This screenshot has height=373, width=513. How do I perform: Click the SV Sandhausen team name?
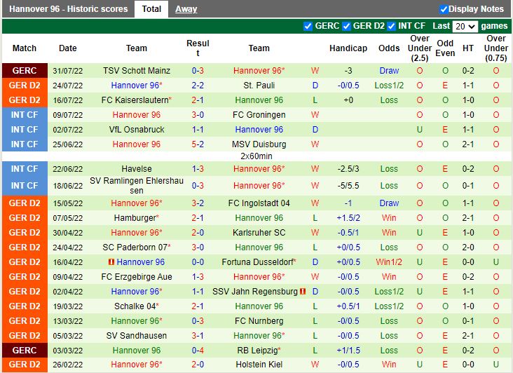click(x=137, y=336)
